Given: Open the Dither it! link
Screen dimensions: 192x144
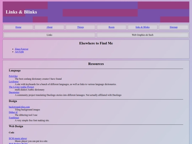Looking at the screenshot, I should (13, 112).
